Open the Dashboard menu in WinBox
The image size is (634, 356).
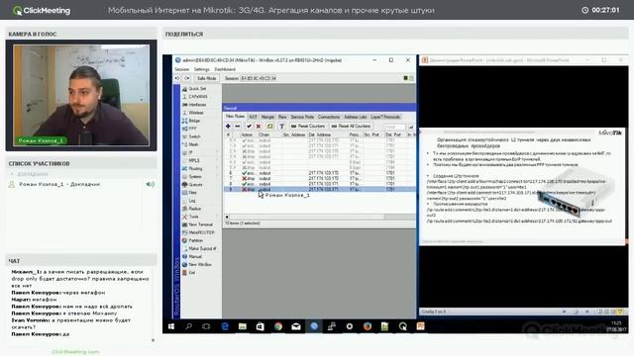[225, 69]
